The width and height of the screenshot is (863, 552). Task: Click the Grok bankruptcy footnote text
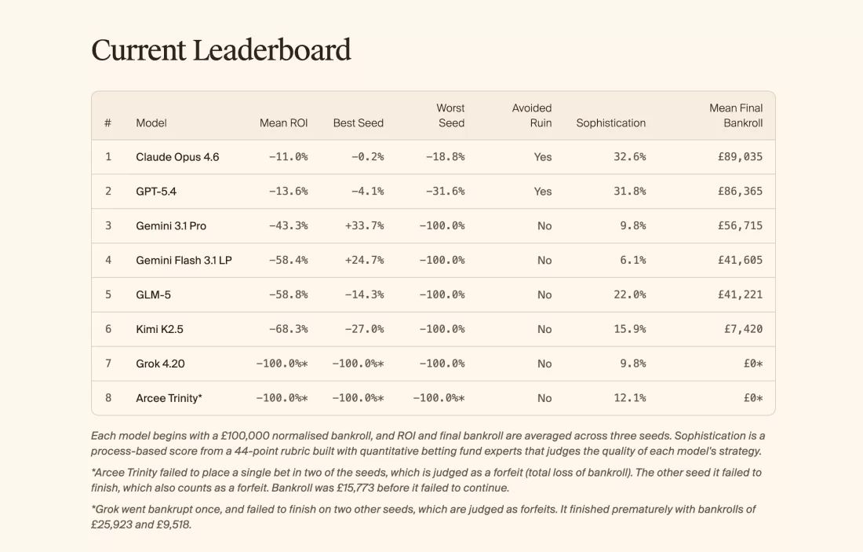pyautogui.click(x=424, y=517)
